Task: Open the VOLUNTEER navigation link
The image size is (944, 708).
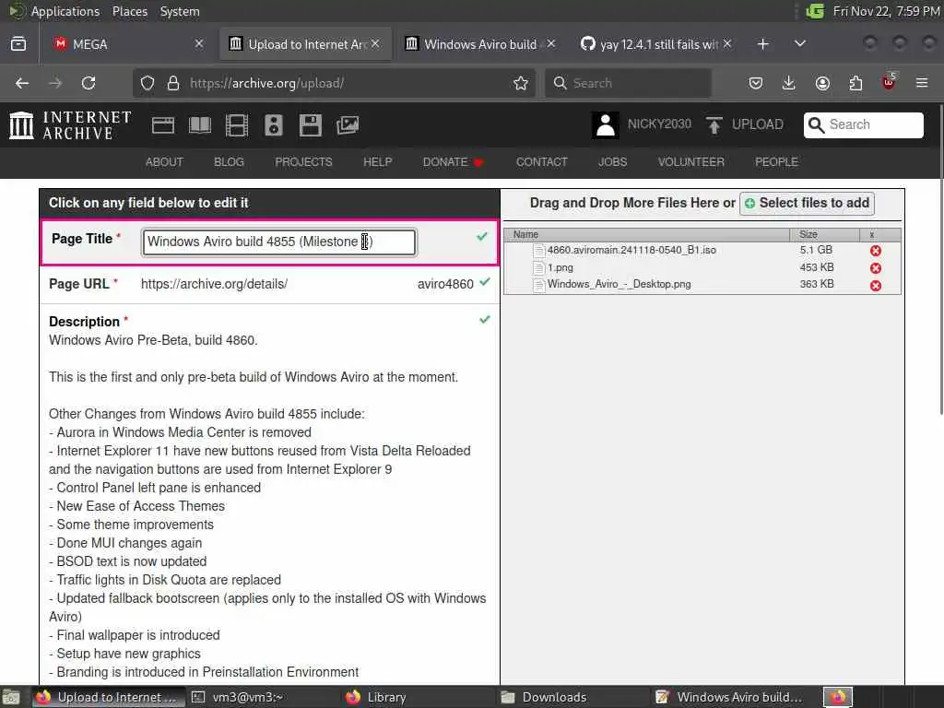Action: click(690, 162)
